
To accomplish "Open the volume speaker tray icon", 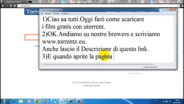I will (x=170, y=101).
